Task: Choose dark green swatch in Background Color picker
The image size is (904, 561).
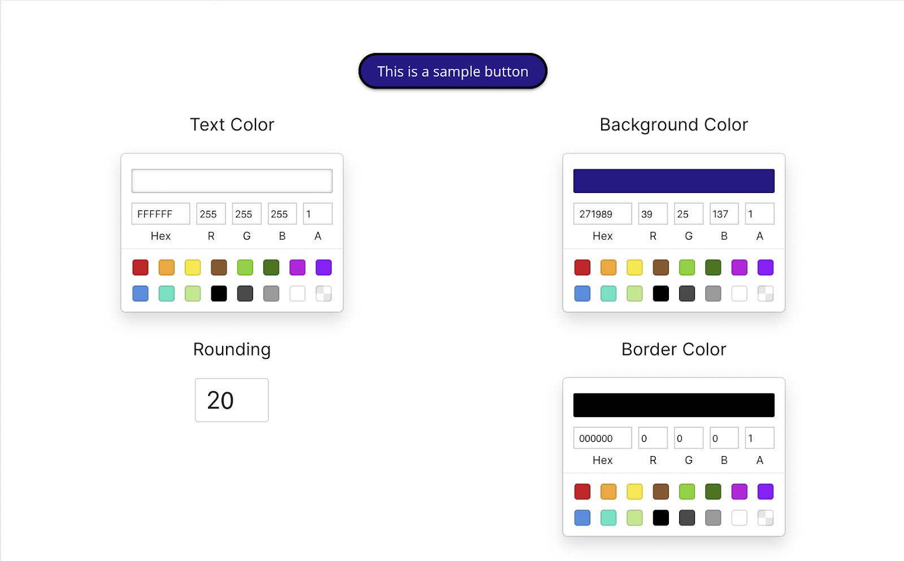Action: [x=713, y=268]
